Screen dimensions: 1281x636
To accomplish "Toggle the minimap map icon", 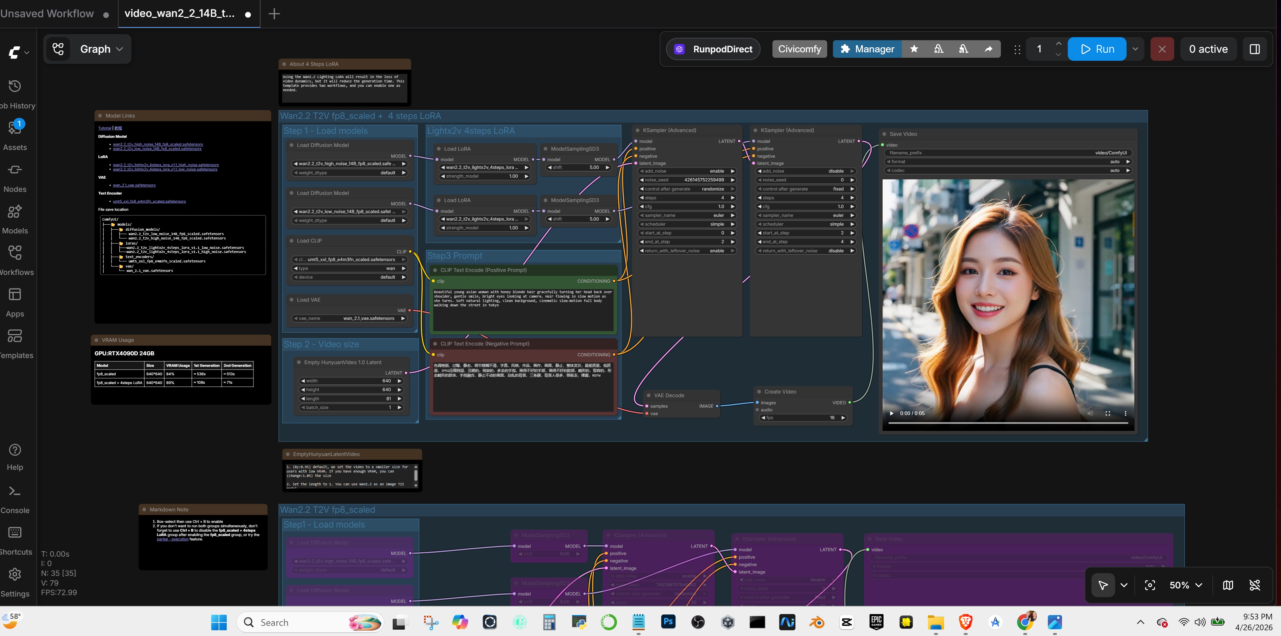I will pos(1228,585).
